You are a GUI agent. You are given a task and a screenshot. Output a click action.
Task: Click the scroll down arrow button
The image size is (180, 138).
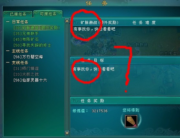(67, 133)
